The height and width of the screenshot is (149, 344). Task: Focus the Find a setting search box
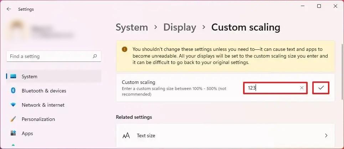[x=50, y=56]
